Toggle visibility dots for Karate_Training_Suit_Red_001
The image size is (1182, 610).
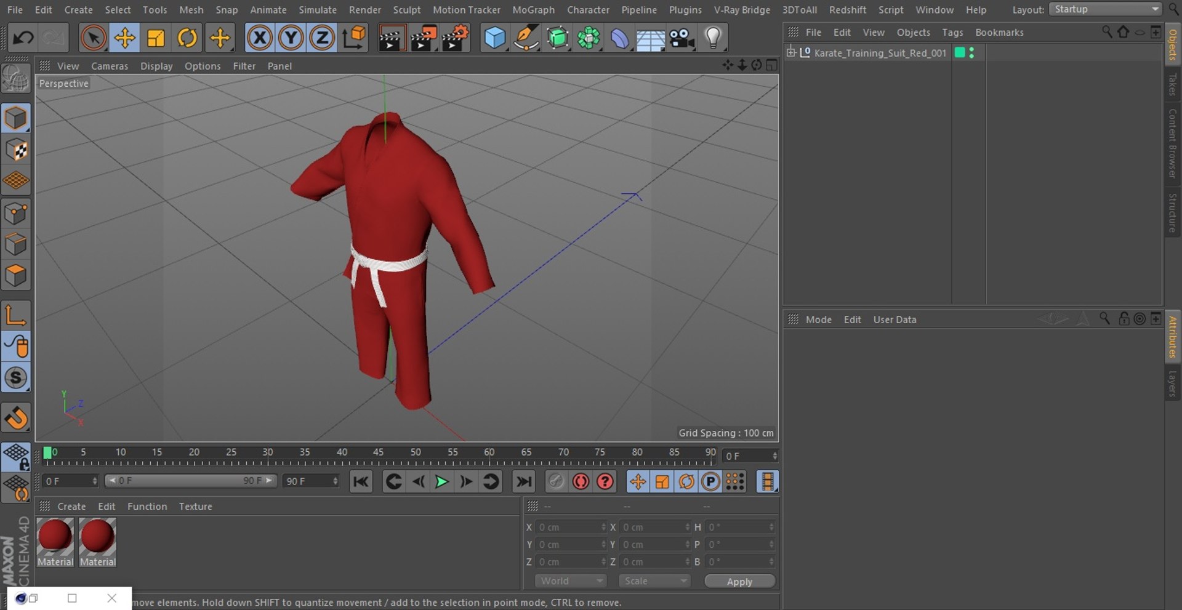tap(971, 53)
